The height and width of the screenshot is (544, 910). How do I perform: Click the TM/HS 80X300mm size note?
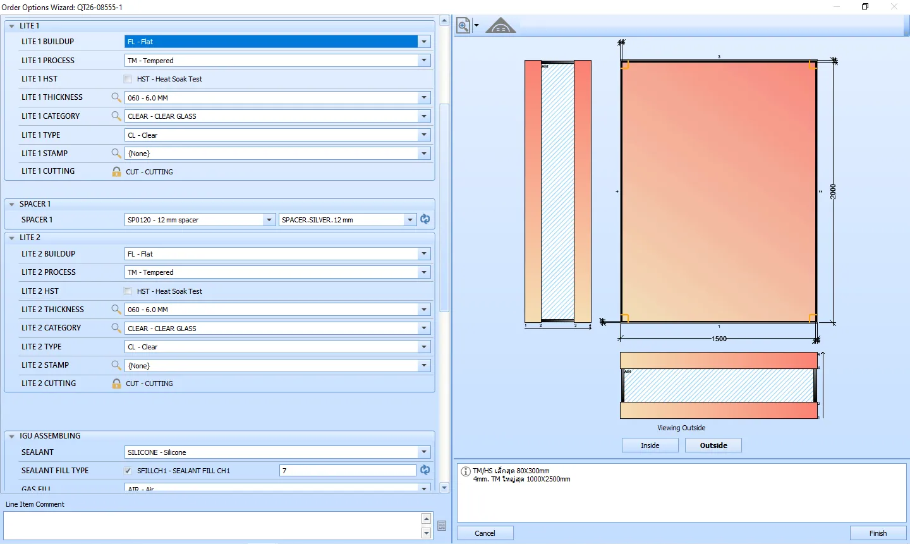point(511,471)
